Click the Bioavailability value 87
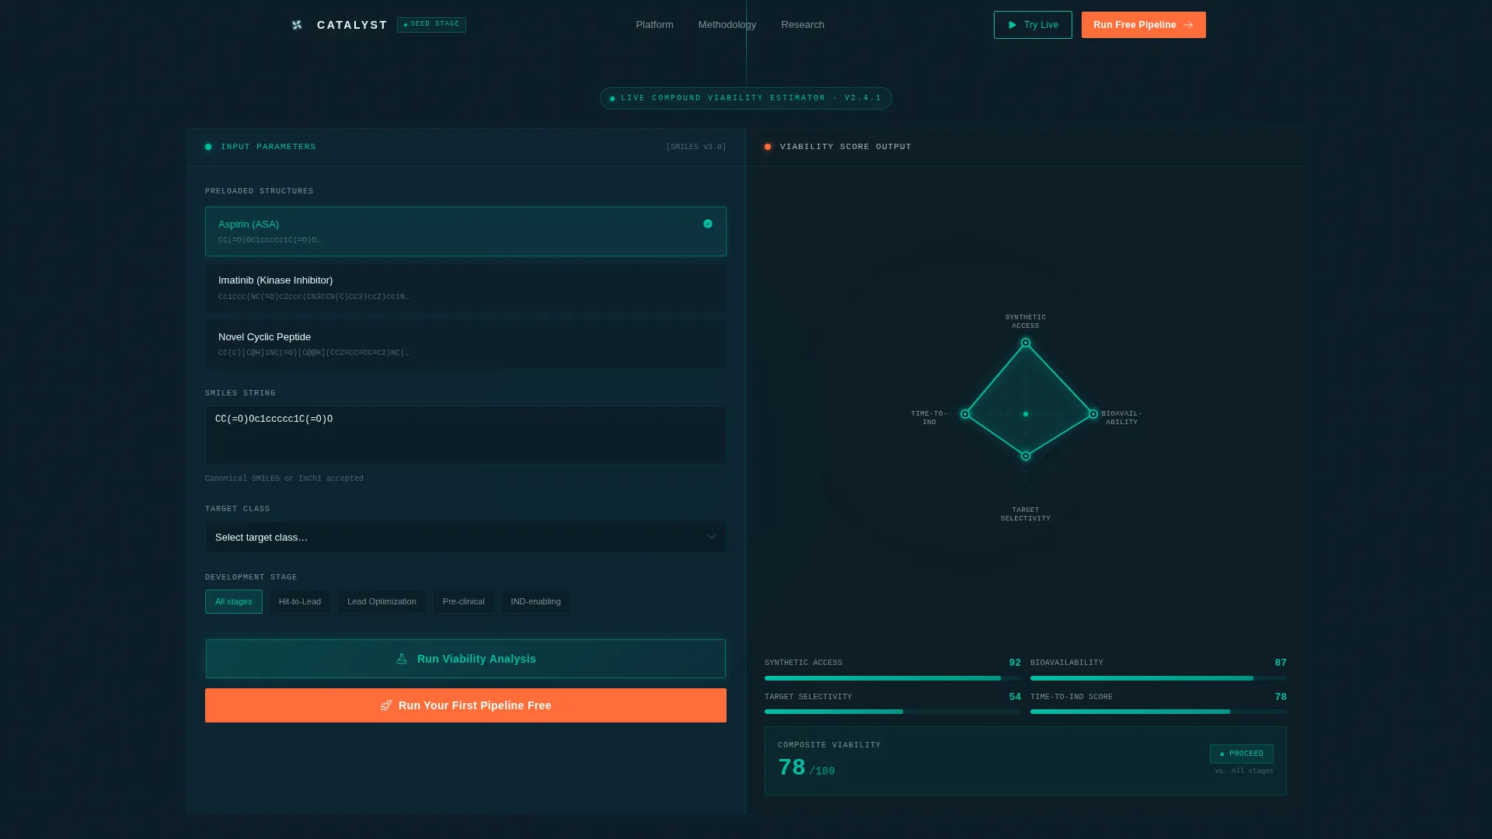1492x839 pixels. 1281,663
